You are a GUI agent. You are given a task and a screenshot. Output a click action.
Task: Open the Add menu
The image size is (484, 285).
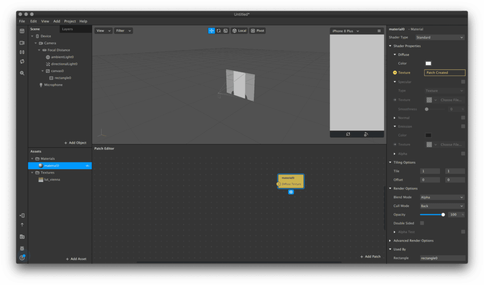point(57,21)
